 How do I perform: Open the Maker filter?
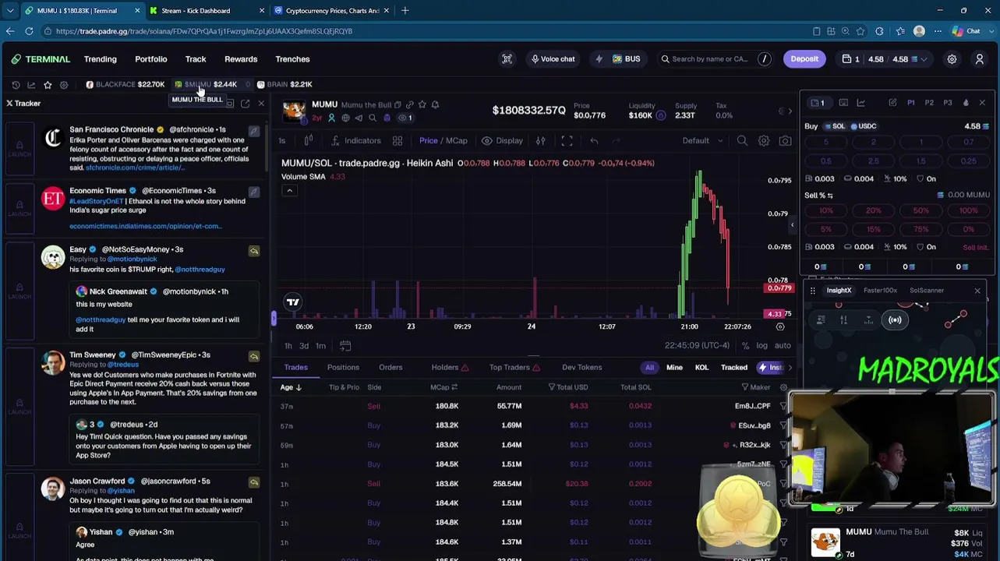(756, 387)
